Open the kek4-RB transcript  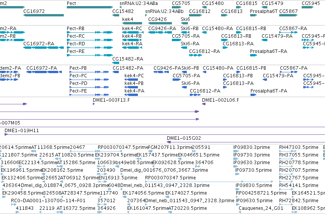[x=132, y=40]
